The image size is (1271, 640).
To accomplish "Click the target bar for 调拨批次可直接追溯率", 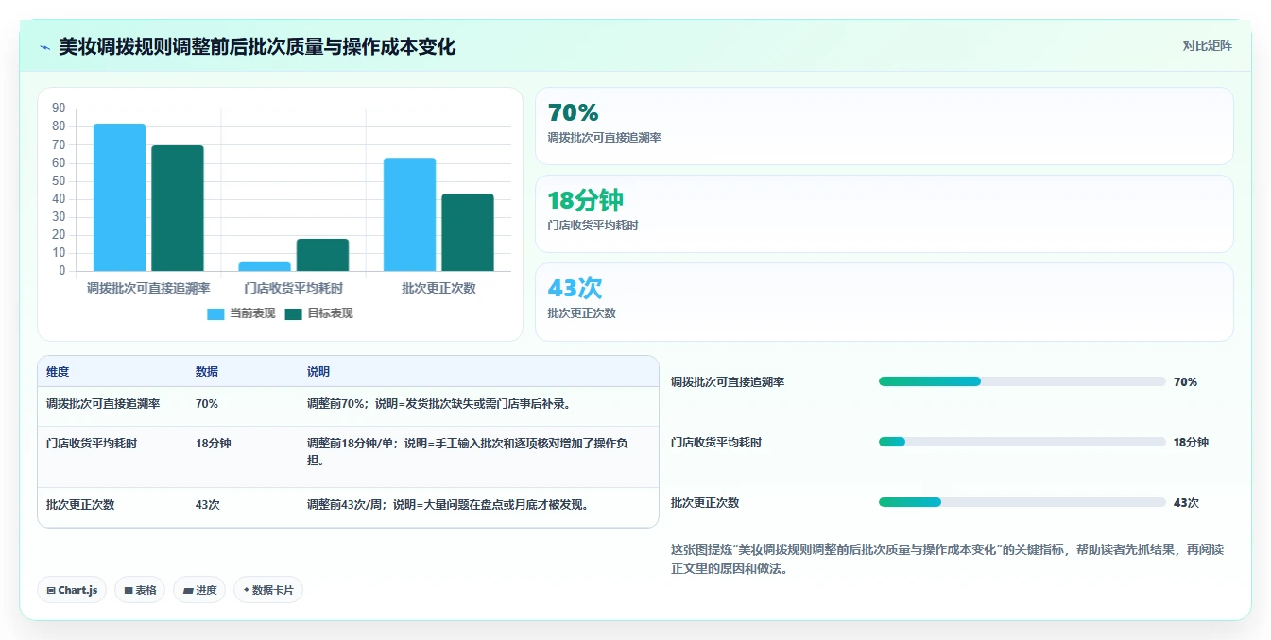I will pyautogui.click(x=178, y=208).
